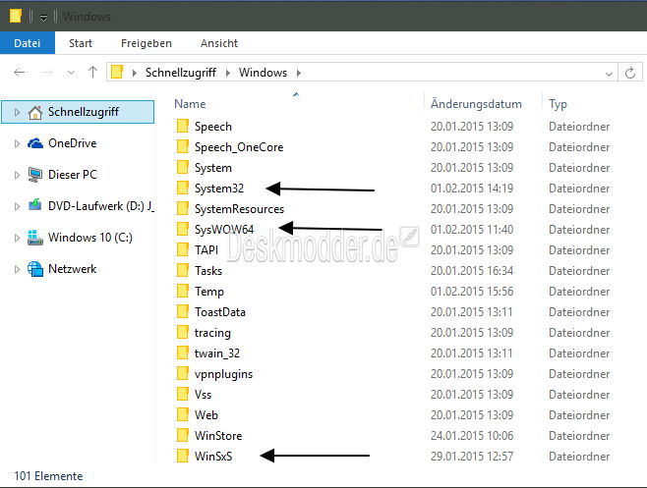Click Dateiordner in the Temp row
Screen dimensions: 647x488
pos(579,292)
